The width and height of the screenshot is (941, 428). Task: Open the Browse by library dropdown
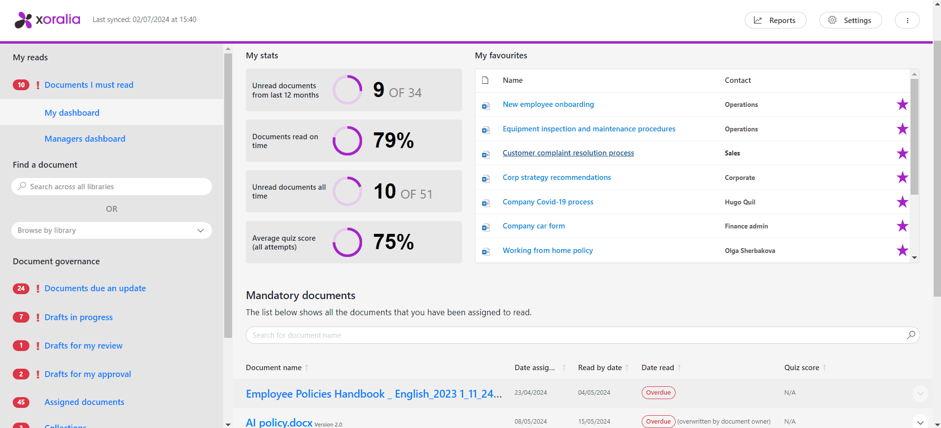click(111, 230)
